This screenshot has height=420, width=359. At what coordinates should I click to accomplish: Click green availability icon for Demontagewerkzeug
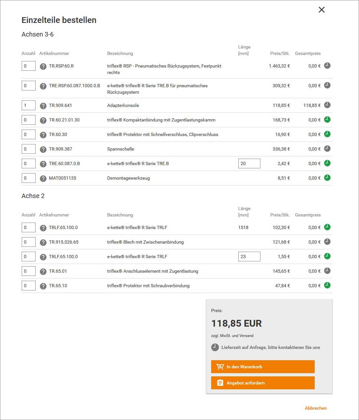pyautogui.click(x=327, y=178)
